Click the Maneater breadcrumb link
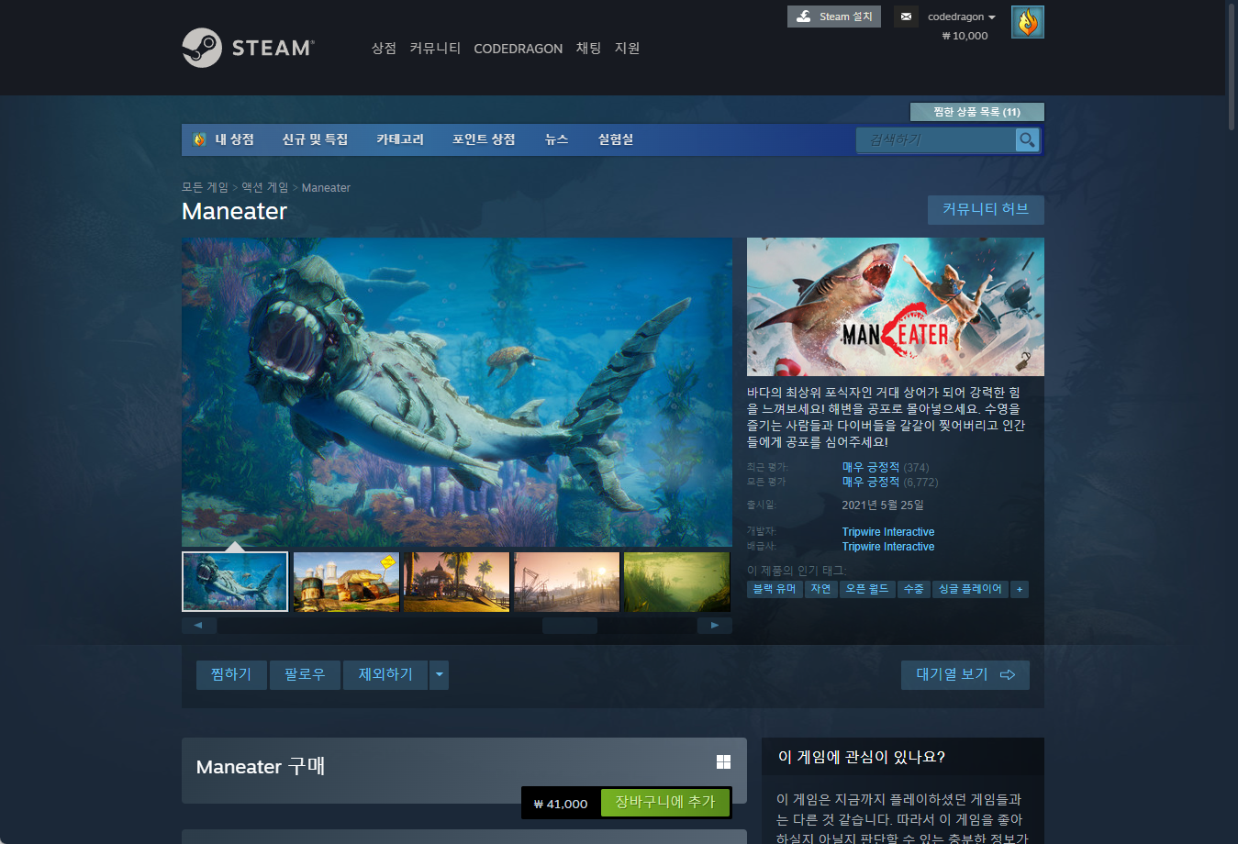This screenshot has height=844, width=1238. click(x=326, y=187)
